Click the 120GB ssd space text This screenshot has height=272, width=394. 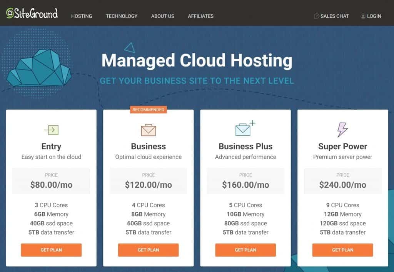point(342,223)
